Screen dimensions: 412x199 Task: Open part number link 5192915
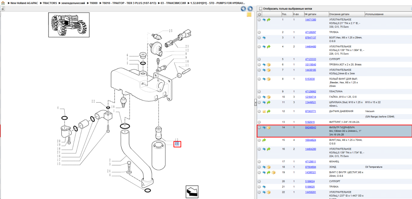point(309,122)
